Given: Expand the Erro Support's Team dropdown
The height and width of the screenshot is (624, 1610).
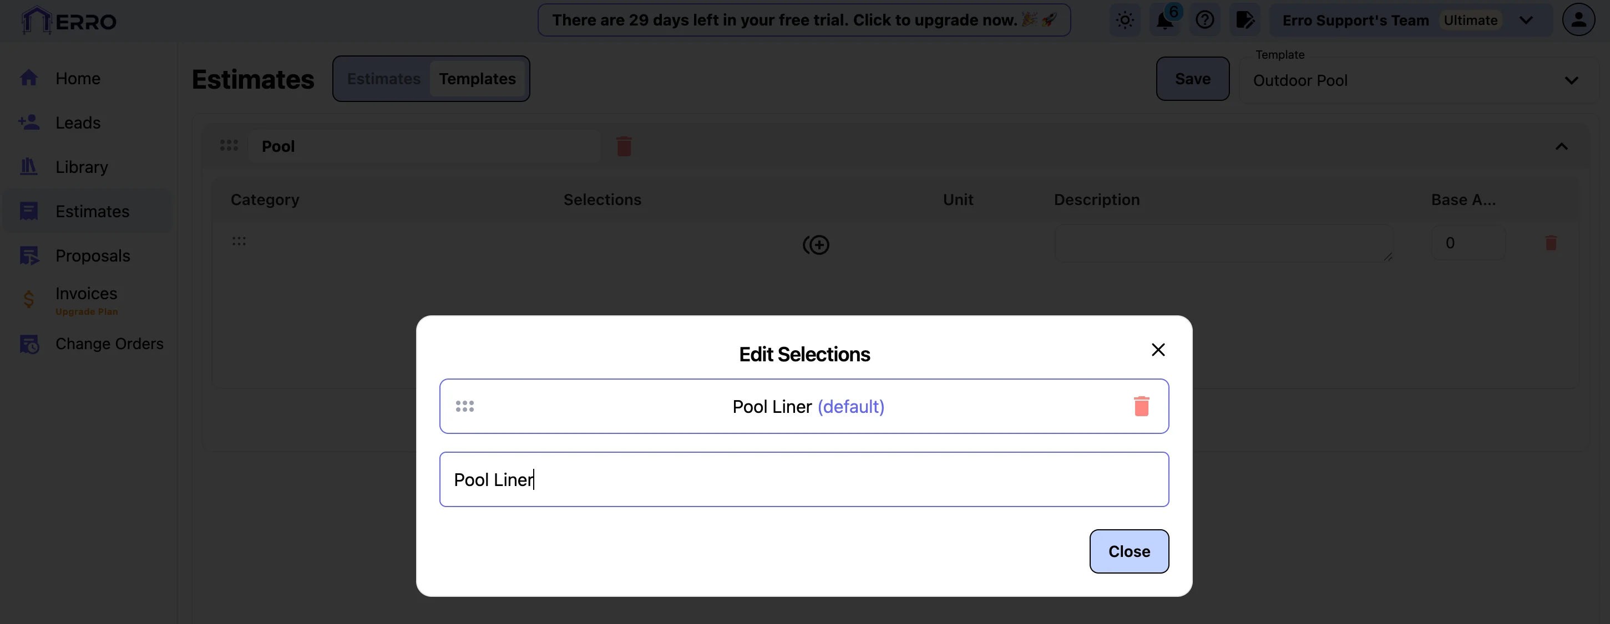Looking at the screenshot, I should pyautogui.click(x=1526, y=20).
